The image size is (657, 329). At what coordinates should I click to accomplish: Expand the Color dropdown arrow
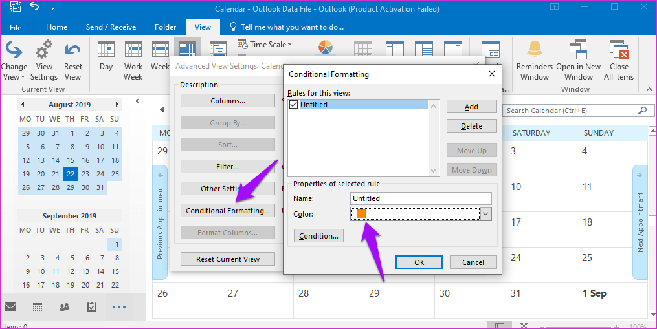(485, 214)
